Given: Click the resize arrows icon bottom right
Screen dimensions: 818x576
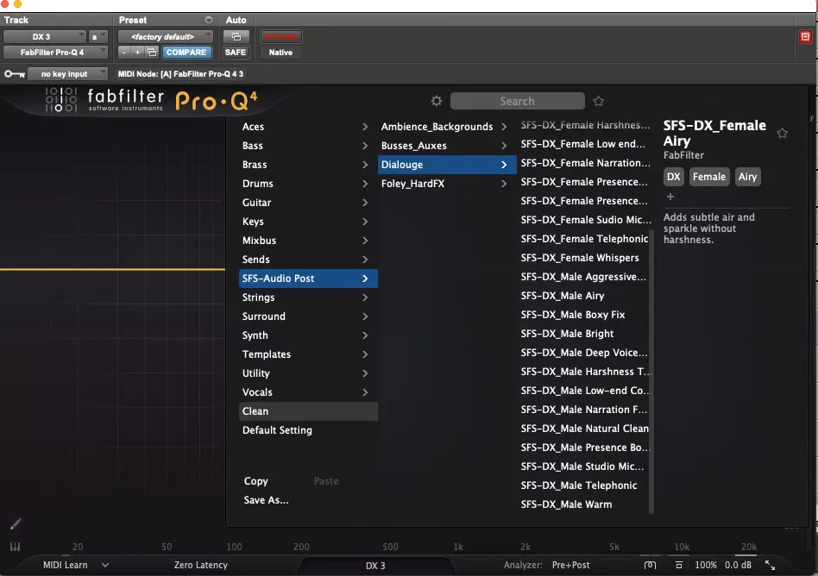Looking at the screenshot, I should coord(770,565).
